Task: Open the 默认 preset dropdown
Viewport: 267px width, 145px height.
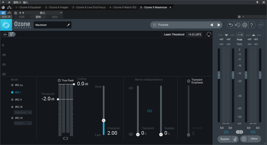Action: coord(44,13)
